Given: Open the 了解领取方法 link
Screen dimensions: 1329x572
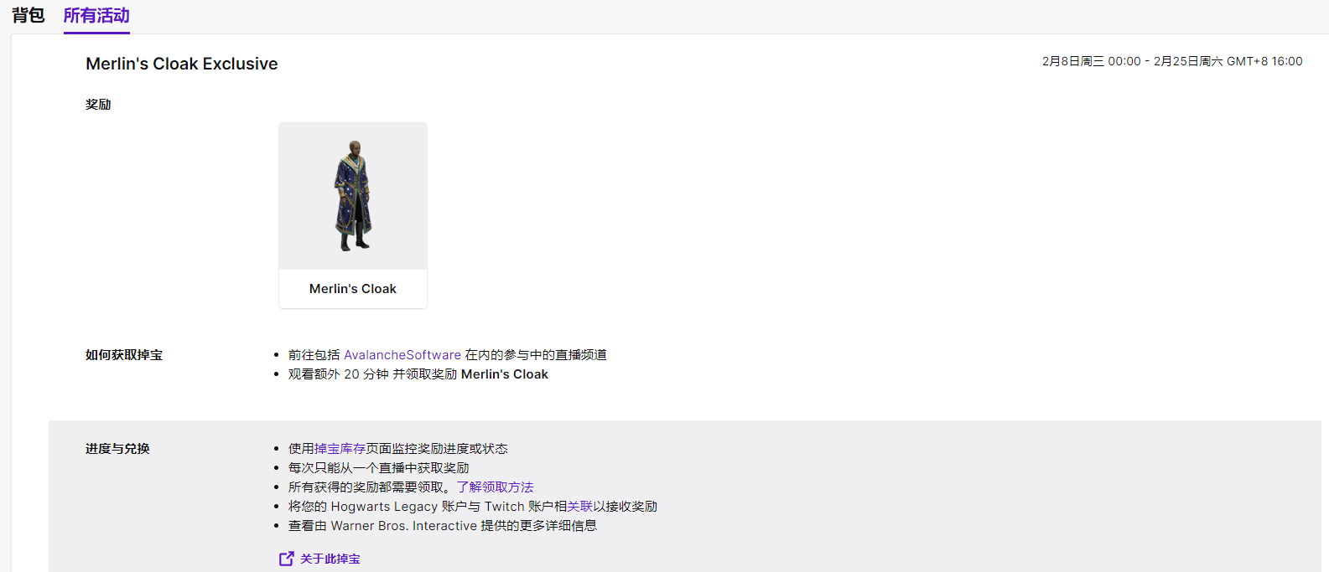Looking at the screenshot, I should (x=495, y=487).
